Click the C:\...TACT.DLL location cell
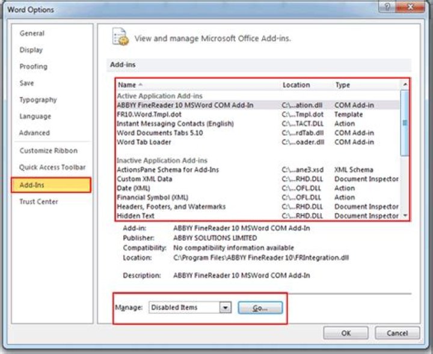The width and height of the screenshot is (433, 354). click(302, 123)
